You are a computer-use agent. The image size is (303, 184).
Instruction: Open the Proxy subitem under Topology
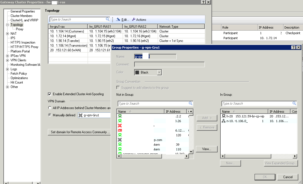(x=19, y=29)
